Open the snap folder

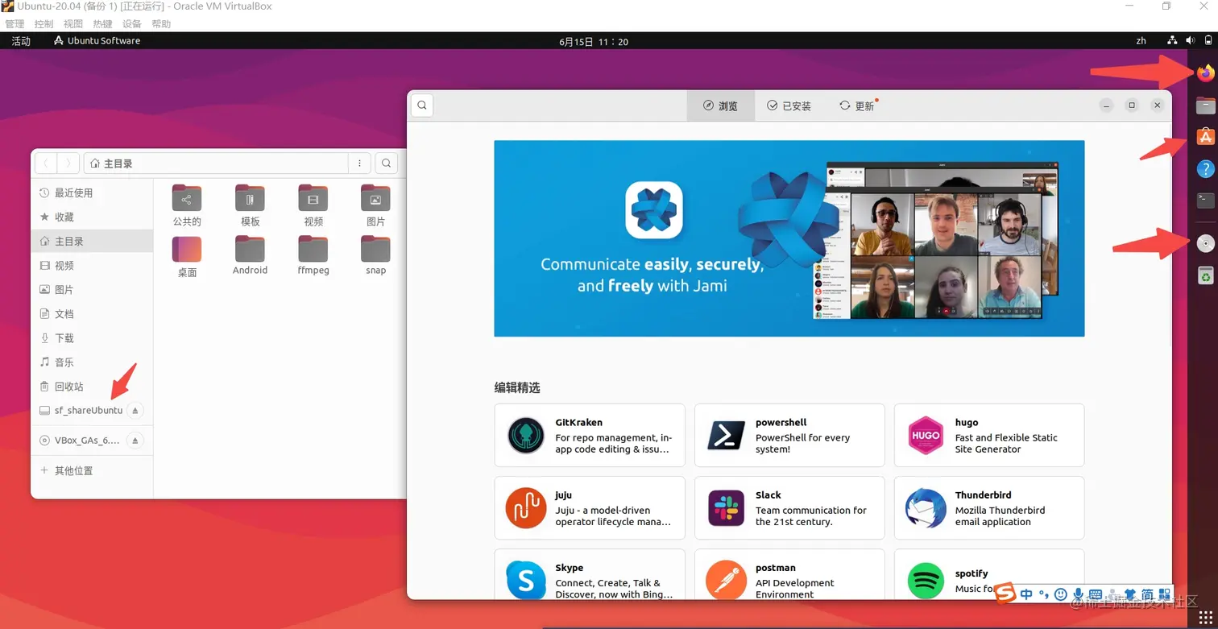coord(375,256)
